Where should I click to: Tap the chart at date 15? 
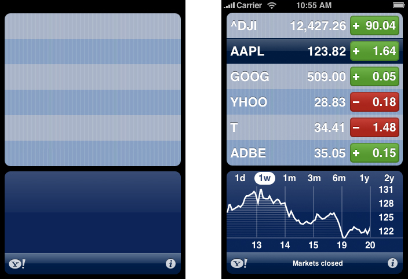[x=314, y=245]
